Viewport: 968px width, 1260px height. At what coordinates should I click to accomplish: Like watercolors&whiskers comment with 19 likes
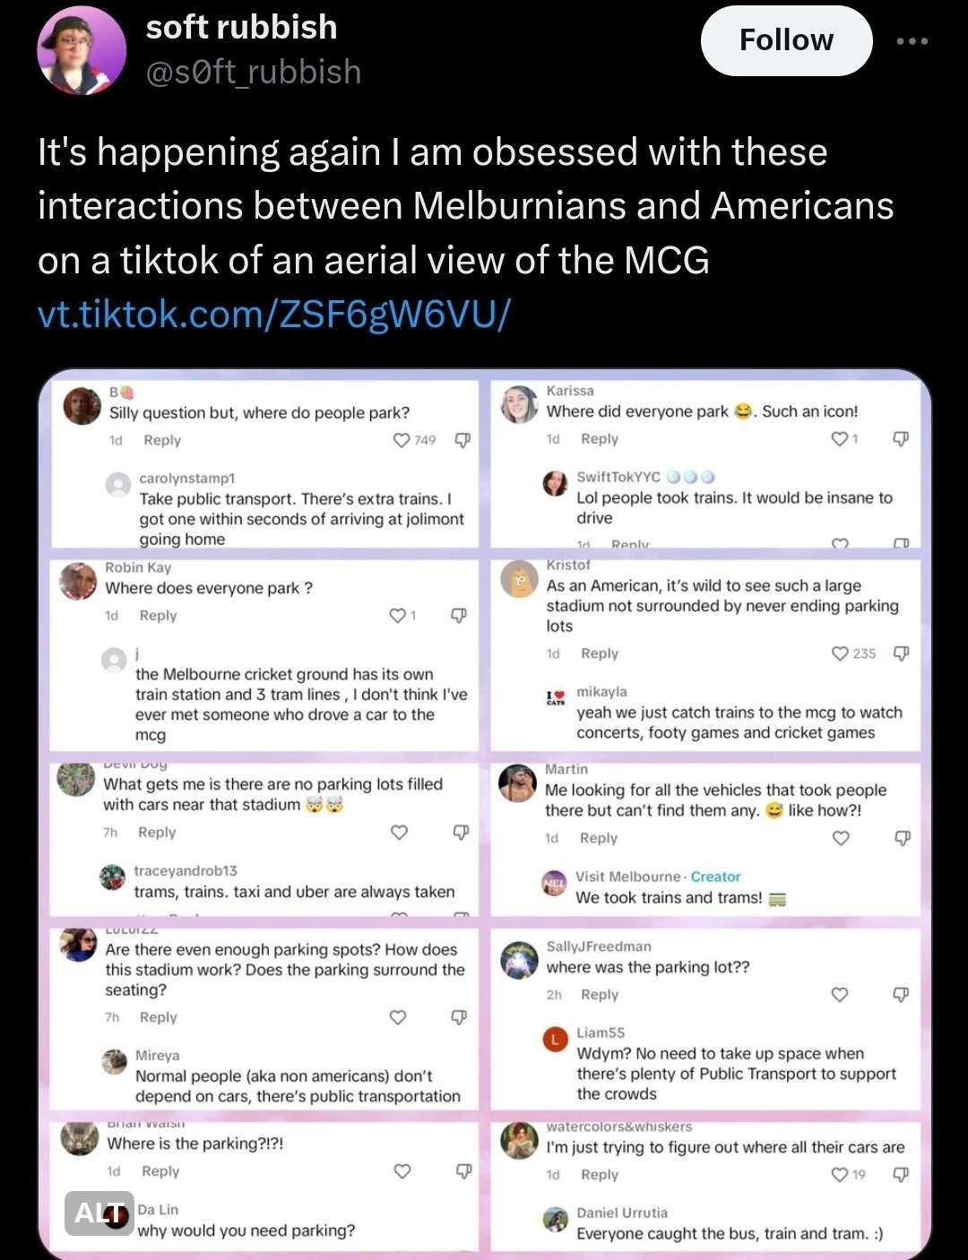[x=840, y=1175]
